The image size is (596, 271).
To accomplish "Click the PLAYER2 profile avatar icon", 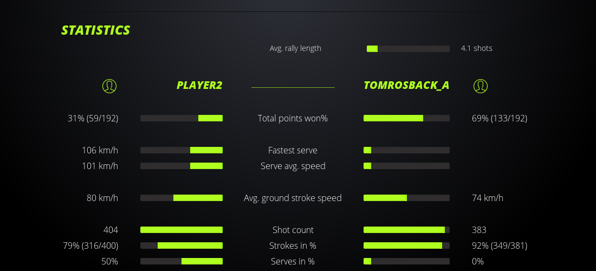I will point(109,86).
